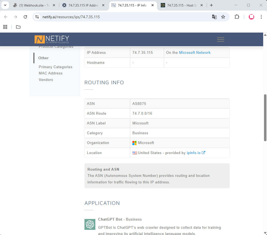Viewport: 267px width, 235px height.
Task: Open the ipinfo.io link
Action: point(194,153)
